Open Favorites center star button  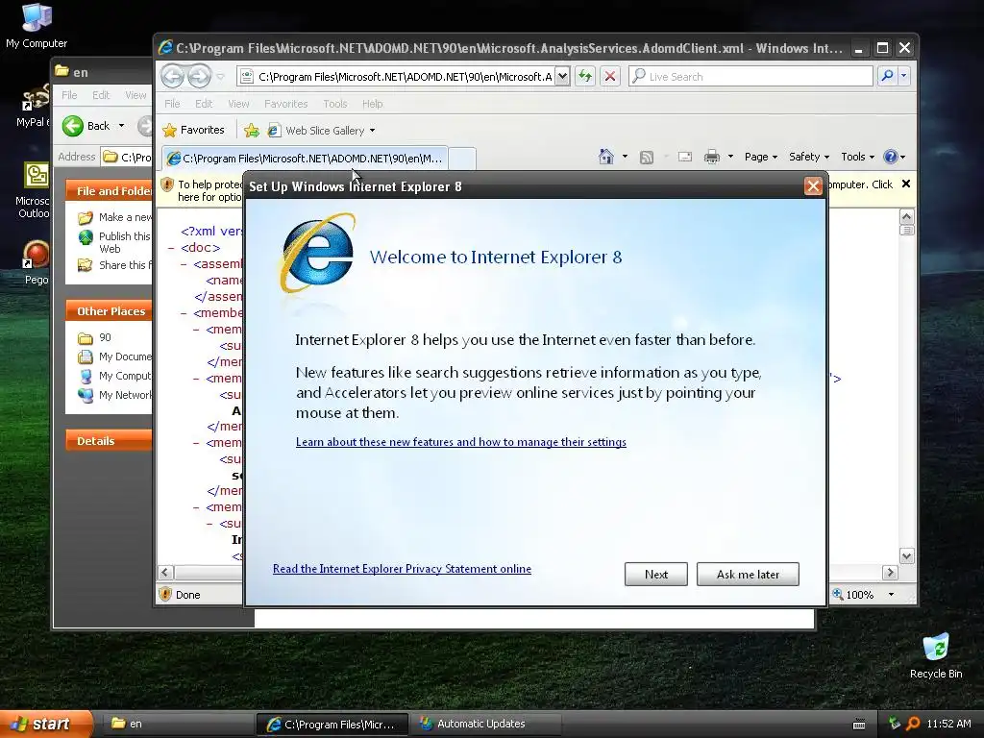[x=193, y=130]
